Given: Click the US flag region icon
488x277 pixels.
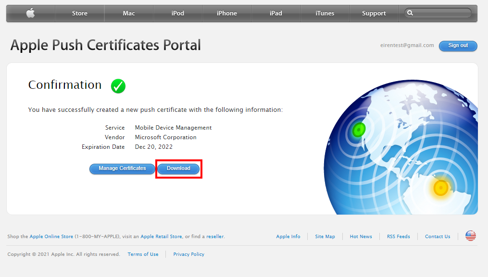Looking at the screenshot, I should point(471,236).
